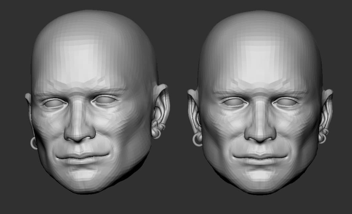Click the right head's rightmost eye
This screenshot has height=214, width=352.
286,102
